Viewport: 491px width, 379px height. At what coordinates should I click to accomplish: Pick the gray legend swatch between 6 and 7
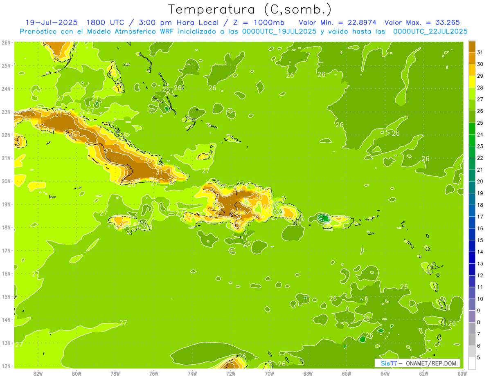tap(472, 340)
